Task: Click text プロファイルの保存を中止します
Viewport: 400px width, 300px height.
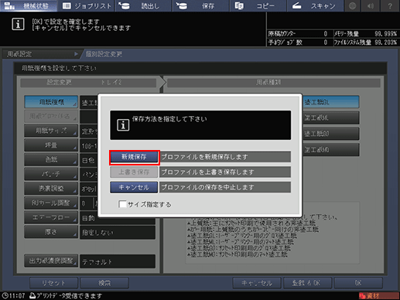Action: click(207, 187)
